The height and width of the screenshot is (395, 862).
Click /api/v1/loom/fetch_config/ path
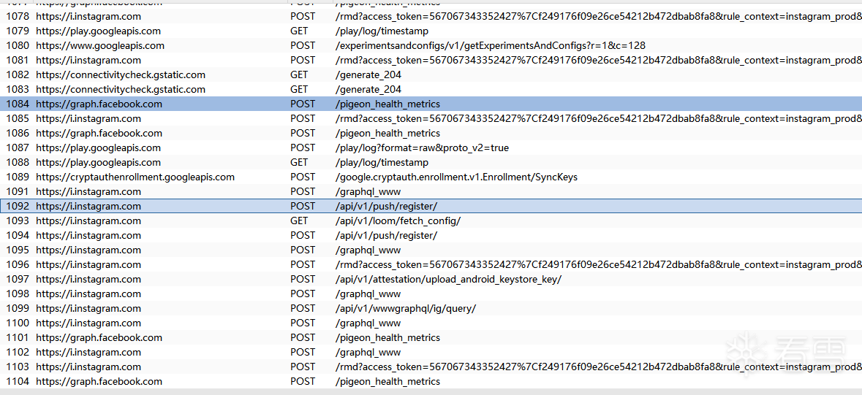pos(398,220)
